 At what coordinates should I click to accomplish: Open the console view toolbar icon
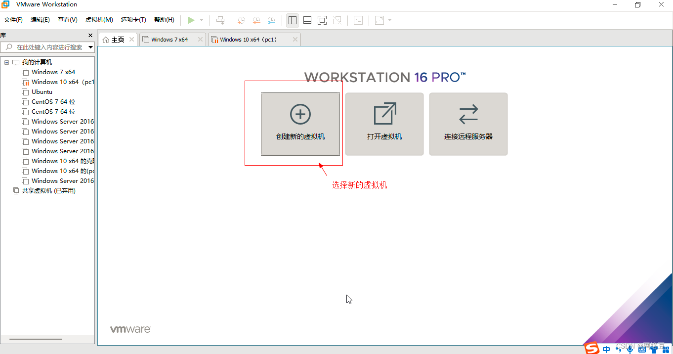tap(358, 20)
